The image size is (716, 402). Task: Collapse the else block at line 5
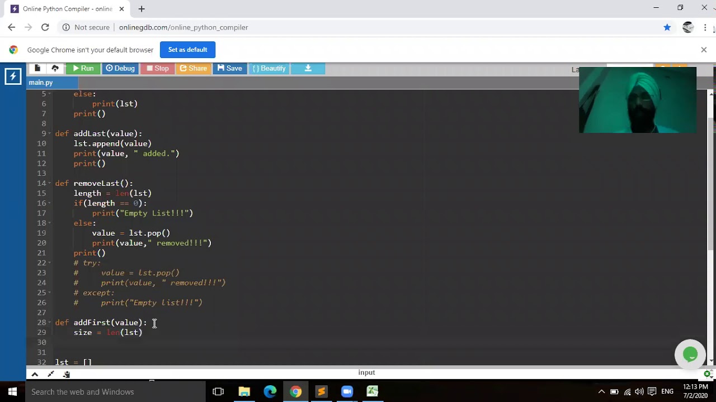point(50,94)
